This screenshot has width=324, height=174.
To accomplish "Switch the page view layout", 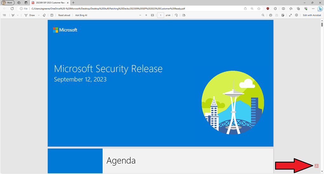I will pos(184,15).
